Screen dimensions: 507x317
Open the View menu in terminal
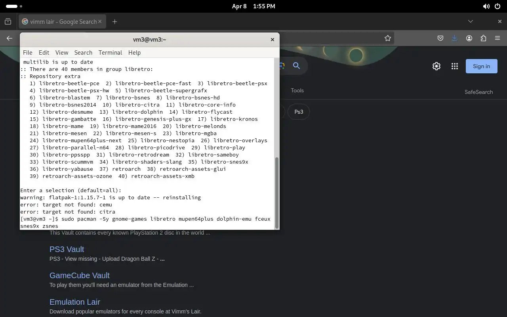click(x=62, y=52)
